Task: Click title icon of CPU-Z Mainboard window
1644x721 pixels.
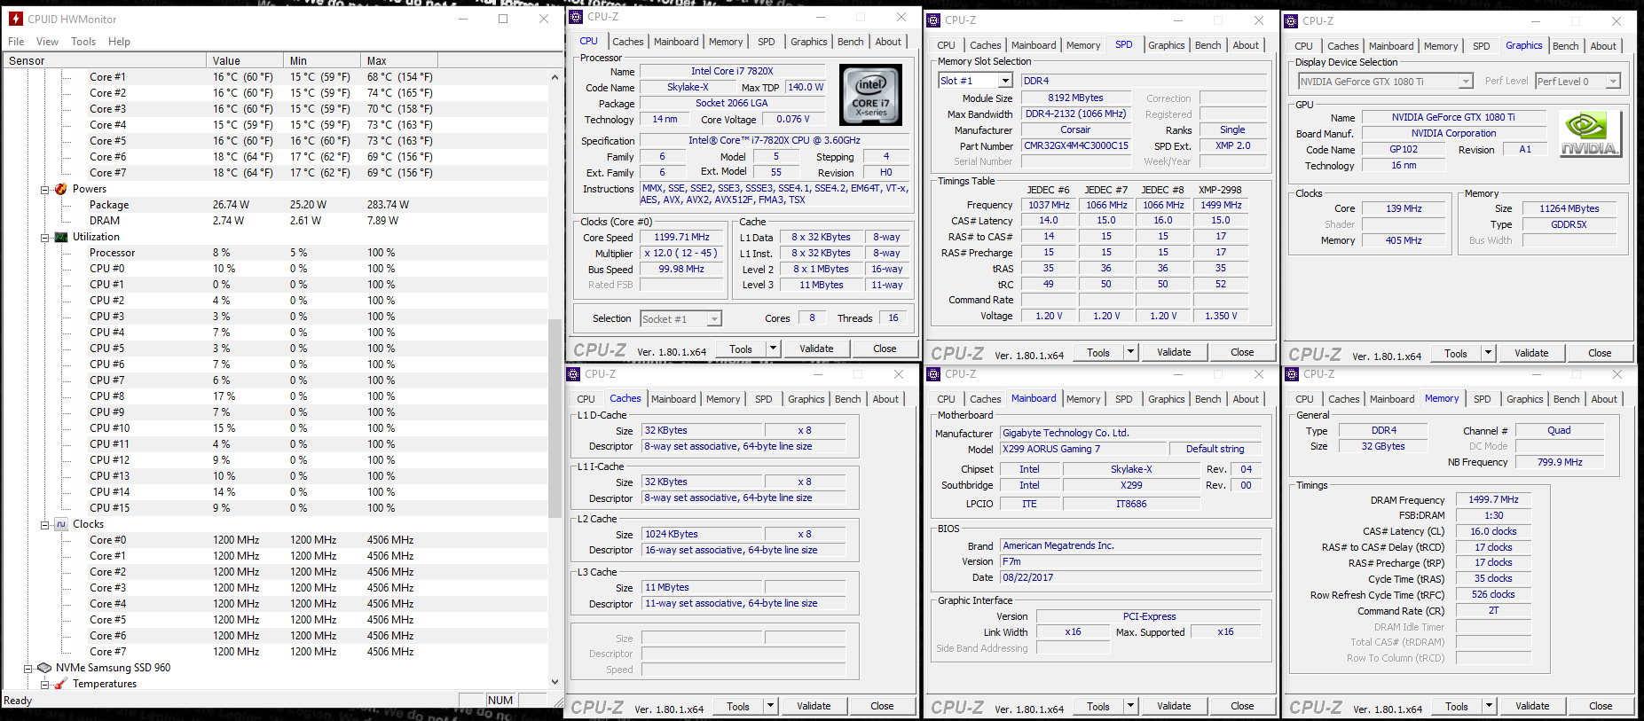Action: [933, 374]
